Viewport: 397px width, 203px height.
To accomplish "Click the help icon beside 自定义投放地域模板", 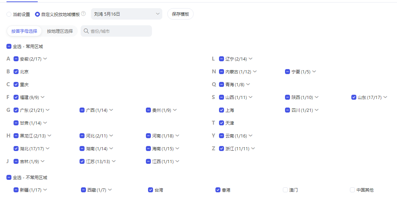I will pos(83,14).
